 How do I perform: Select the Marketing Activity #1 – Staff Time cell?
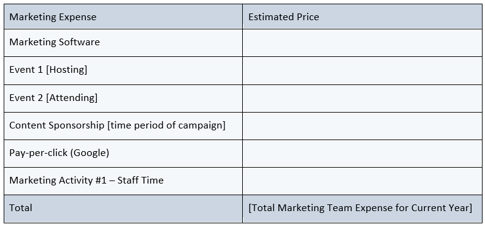click(123, 181)
